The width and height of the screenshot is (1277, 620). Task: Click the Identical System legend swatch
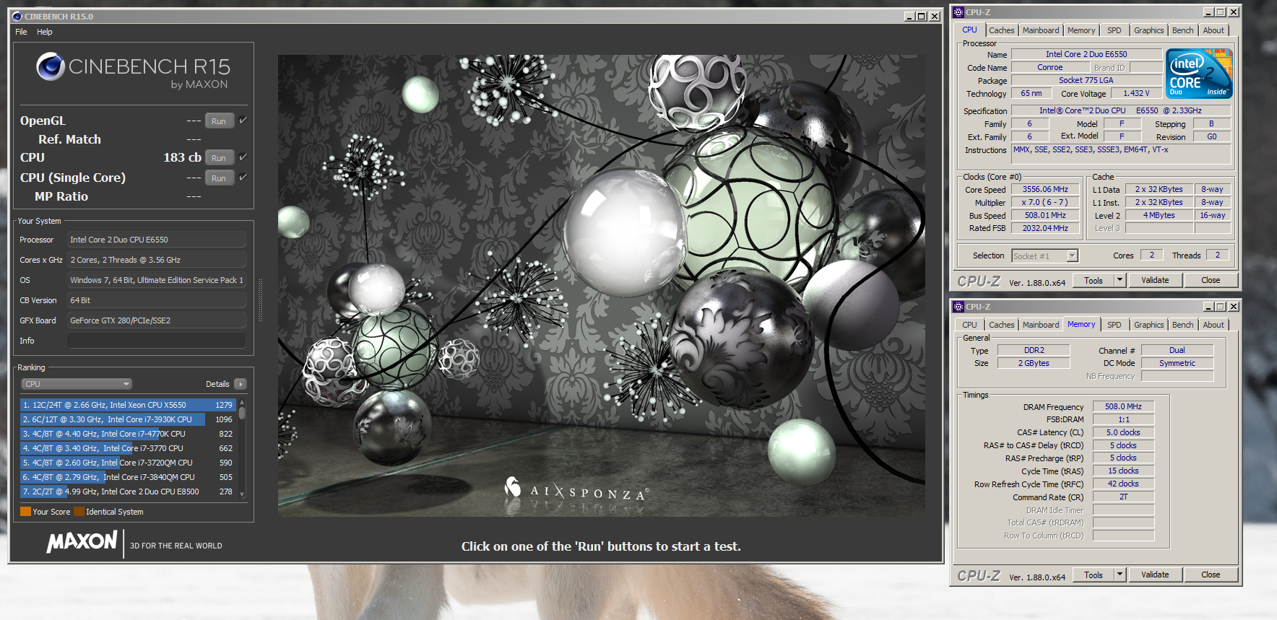coord(79,512)
